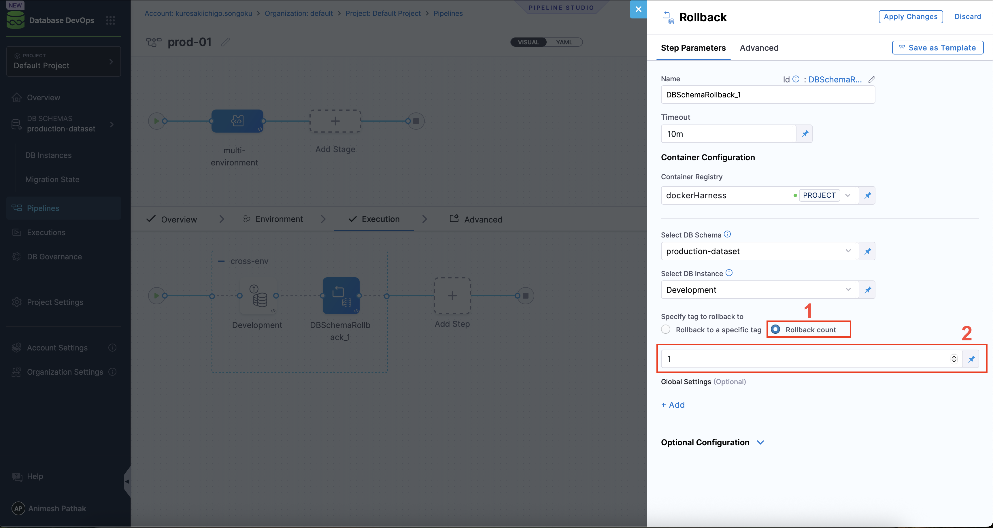Screen dimensions: 993x528
Task: Open Executions in the left sidebar
Action: coord(46,233)
